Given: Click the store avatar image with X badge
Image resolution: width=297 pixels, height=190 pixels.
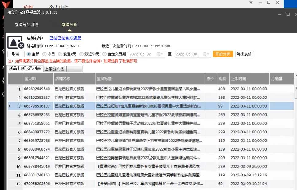Looking at the screenshot, I should pos(16,42).
